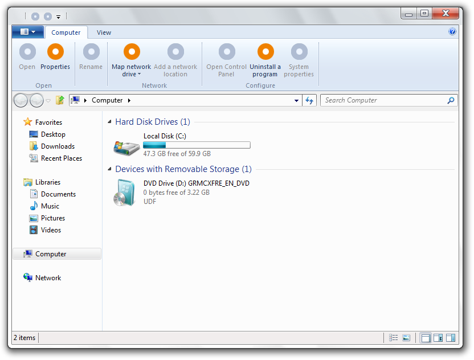
Task: Switch to the View ribbon tab
Action: click(x=104, y=32)
